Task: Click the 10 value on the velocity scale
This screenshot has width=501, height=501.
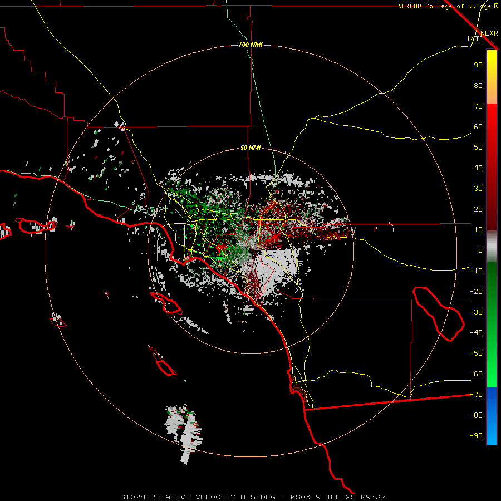Action: click(478, 230)
